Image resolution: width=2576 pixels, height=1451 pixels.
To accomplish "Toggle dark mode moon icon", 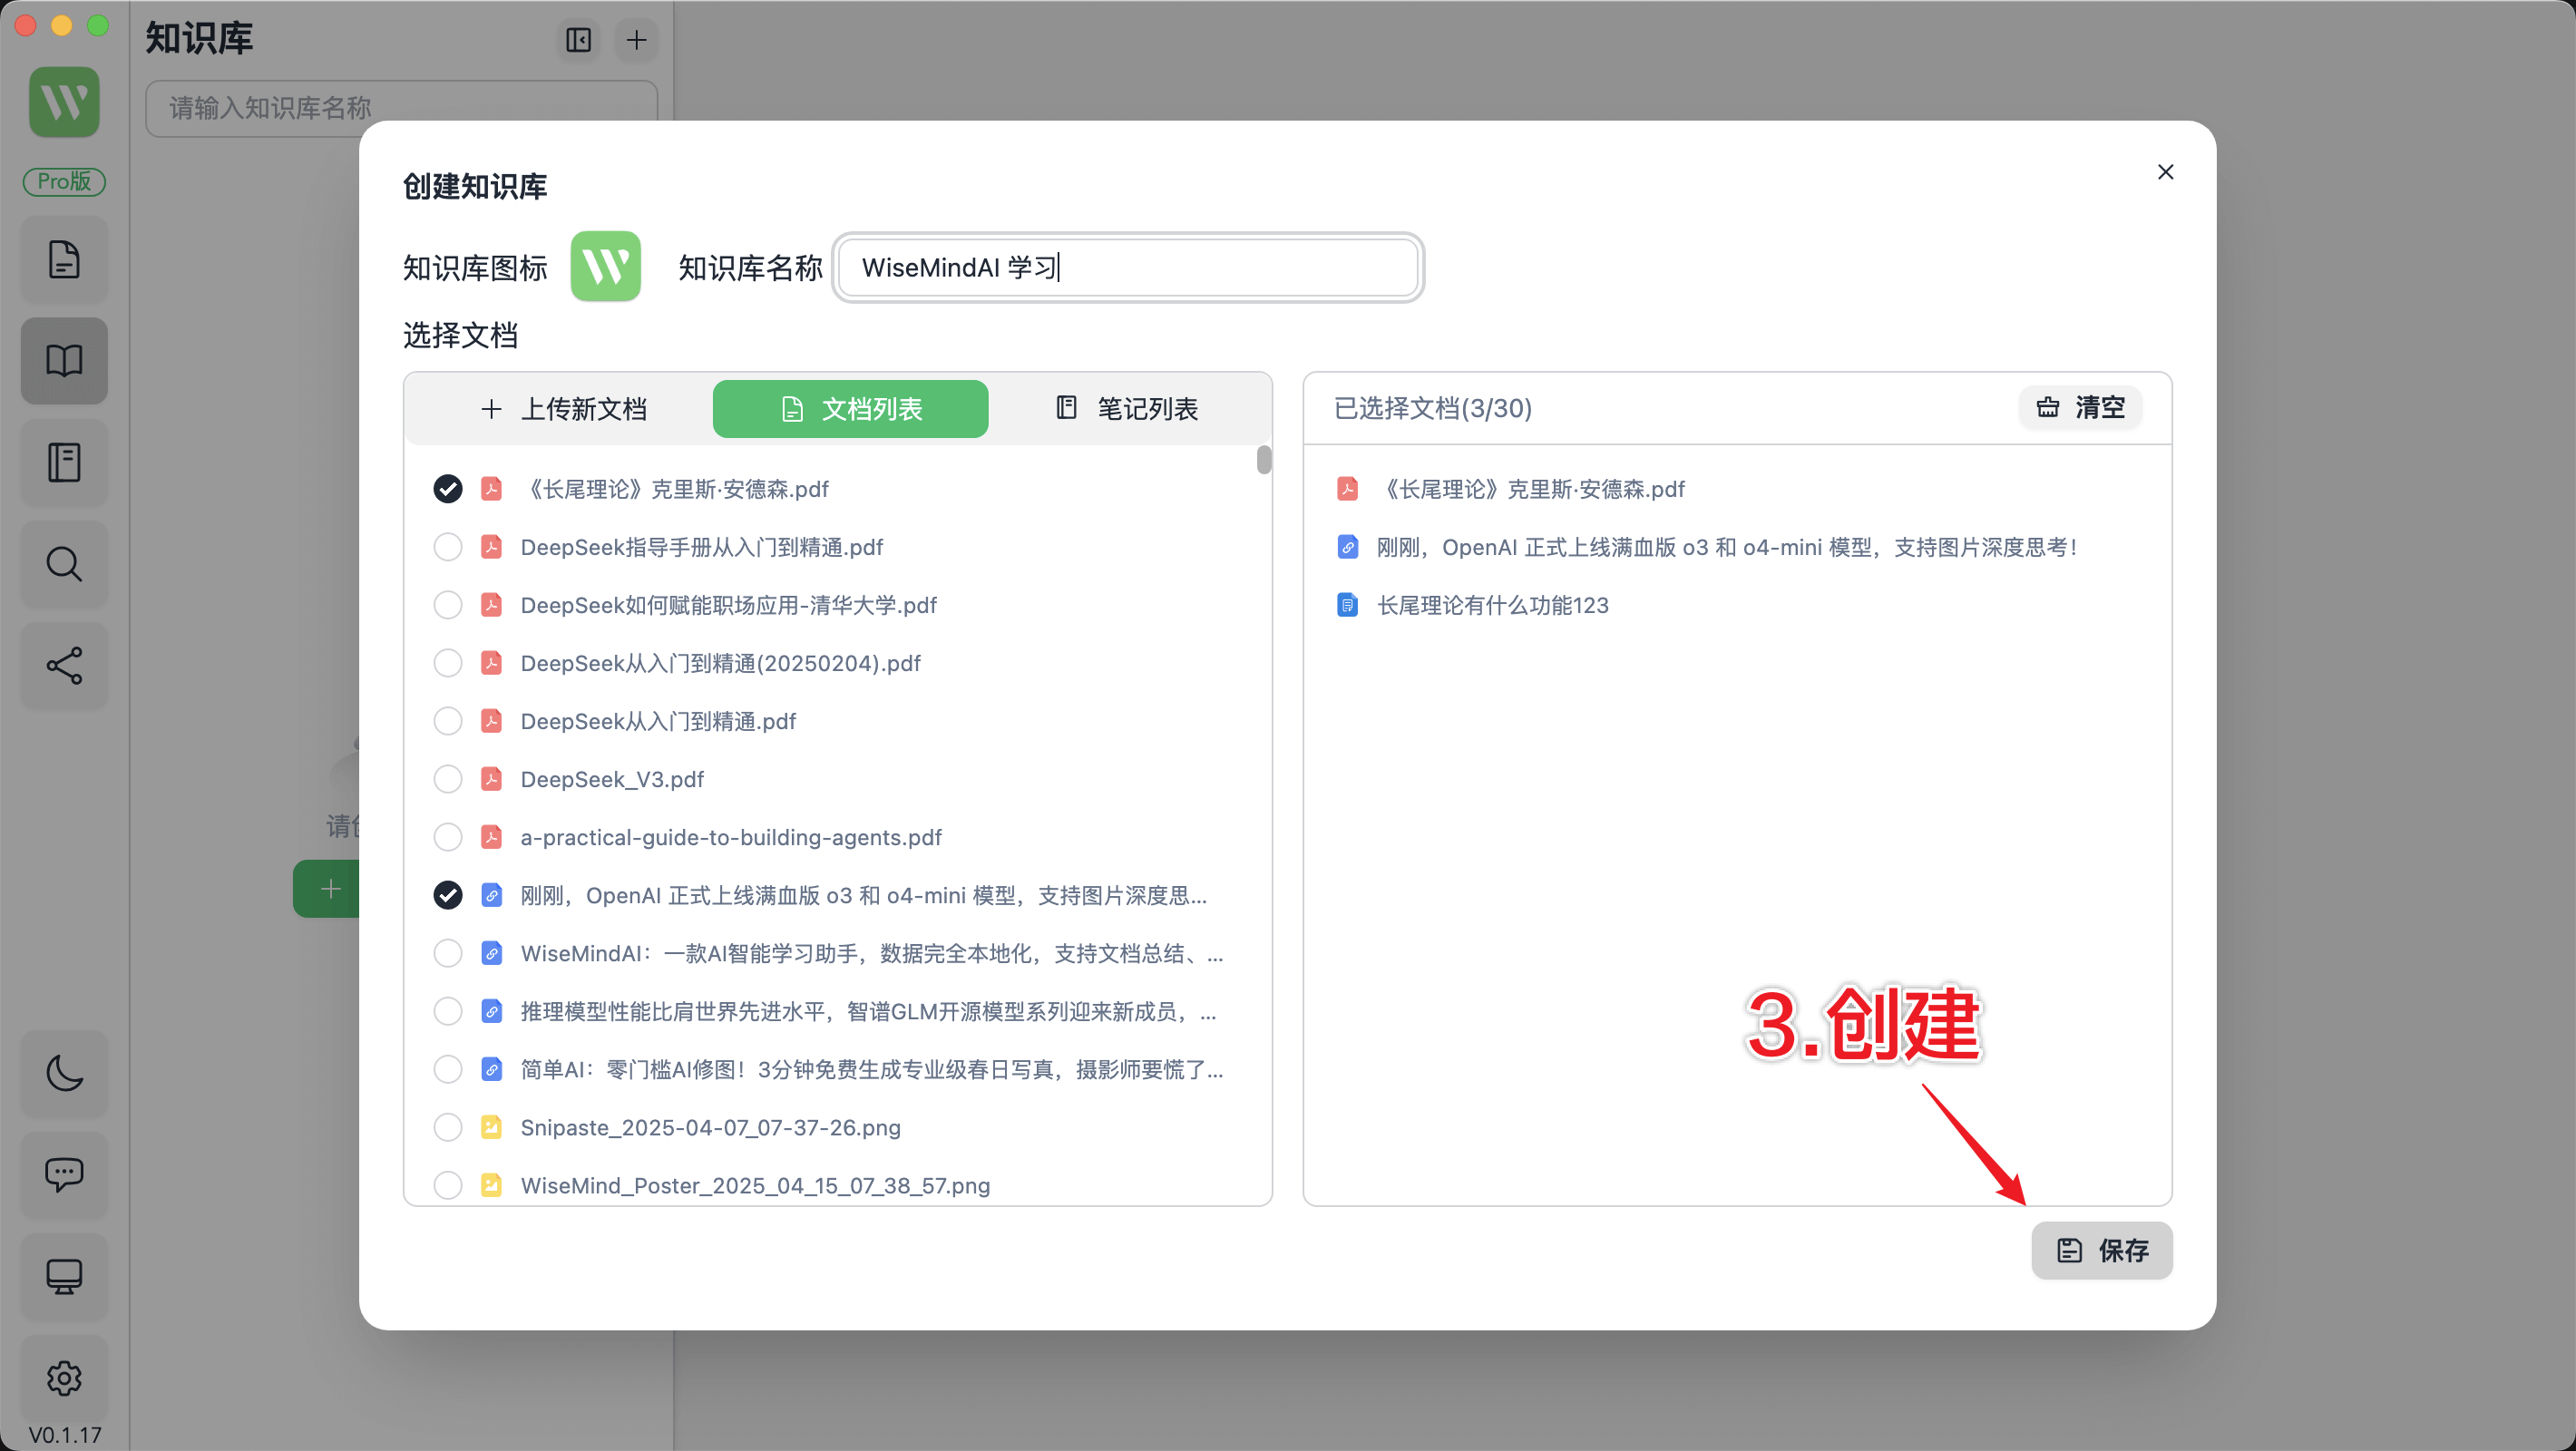I will (64, 1073).
